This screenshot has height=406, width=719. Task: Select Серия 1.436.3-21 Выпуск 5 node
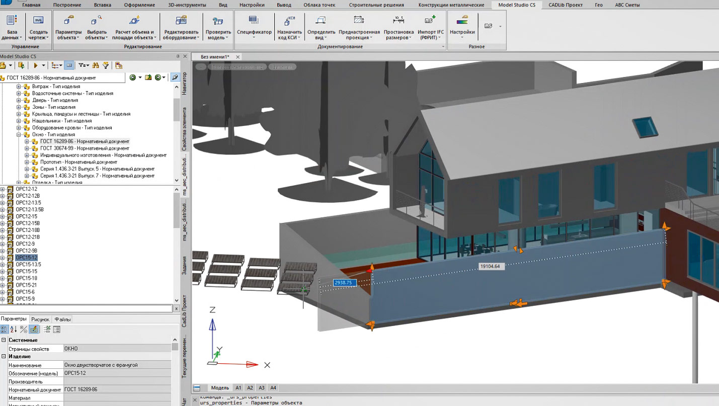pyautogui.click(x=97, y=169)
